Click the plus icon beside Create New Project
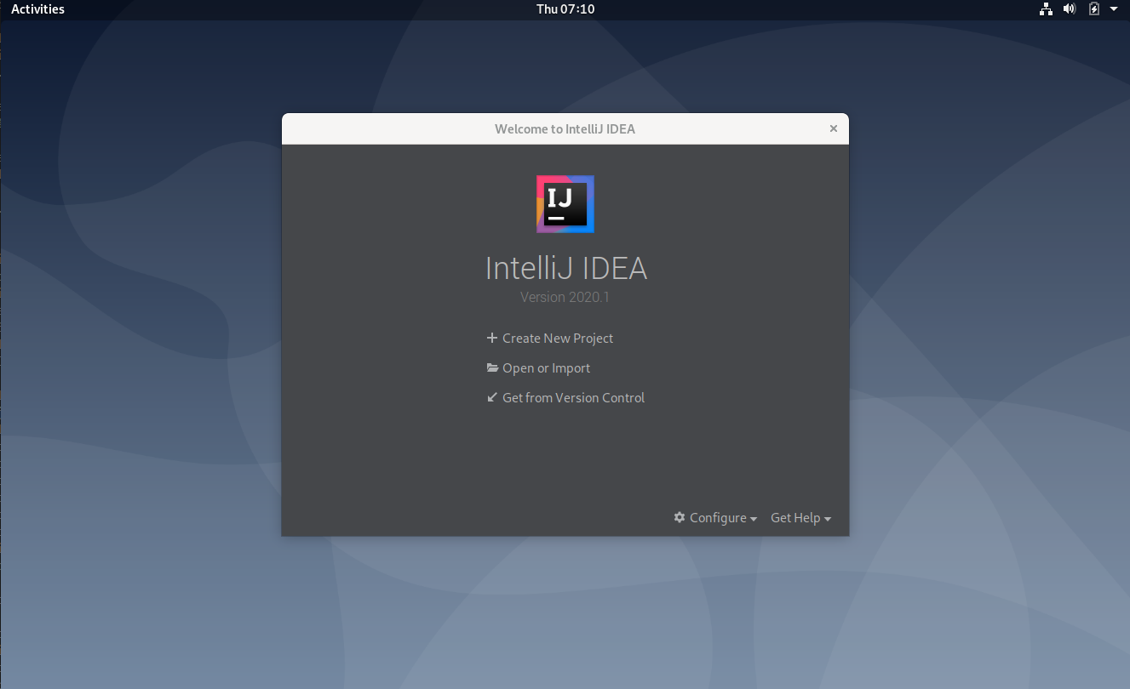1130x689 pixels. point(492,338)
